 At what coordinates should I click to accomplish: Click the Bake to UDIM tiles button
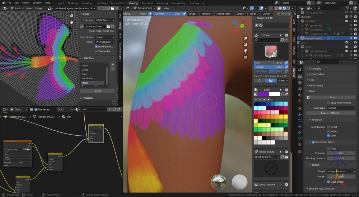coord(331,113)
